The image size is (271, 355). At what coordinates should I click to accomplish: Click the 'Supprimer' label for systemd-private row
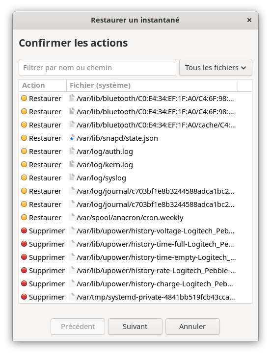click(47, 297)
